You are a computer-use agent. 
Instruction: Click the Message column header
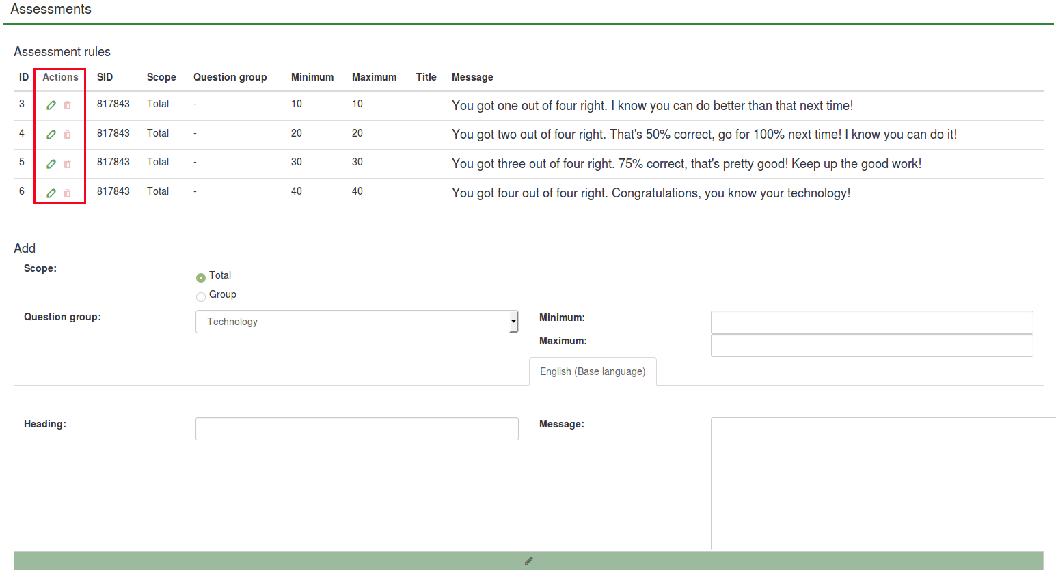[472, 77]
